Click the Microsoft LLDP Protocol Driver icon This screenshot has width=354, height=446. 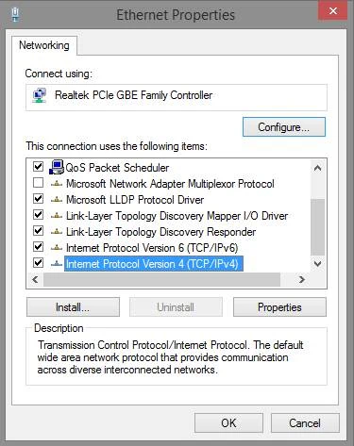coord(57,199)
